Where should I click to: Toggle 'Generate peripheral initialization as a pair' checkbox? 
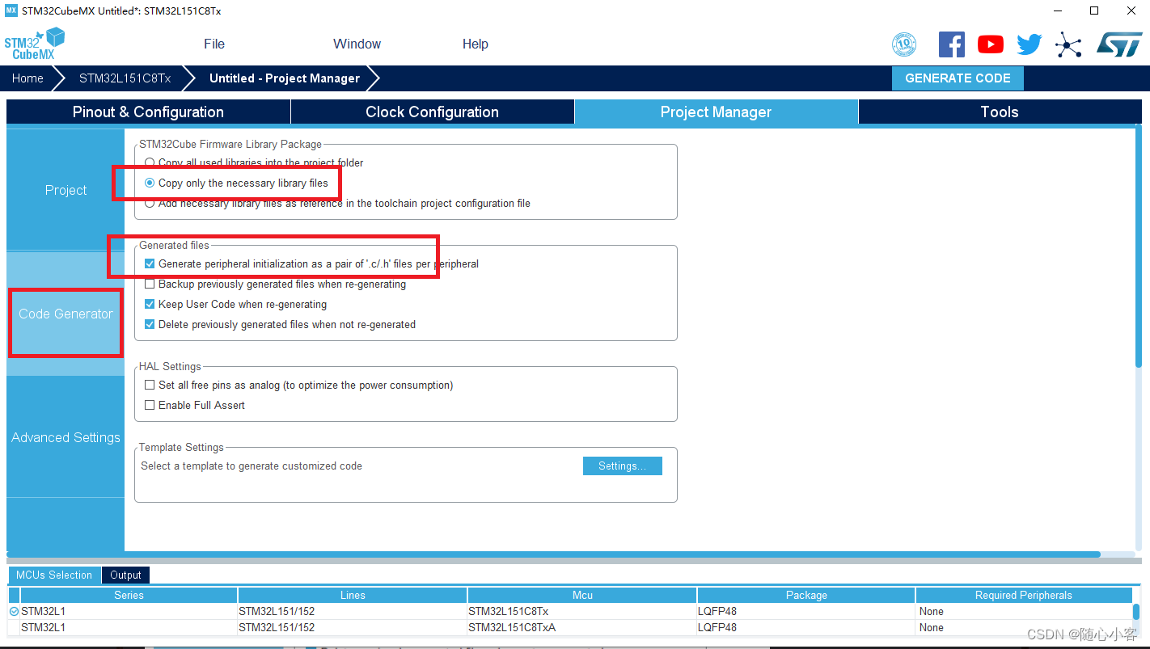tap(150, 263)
